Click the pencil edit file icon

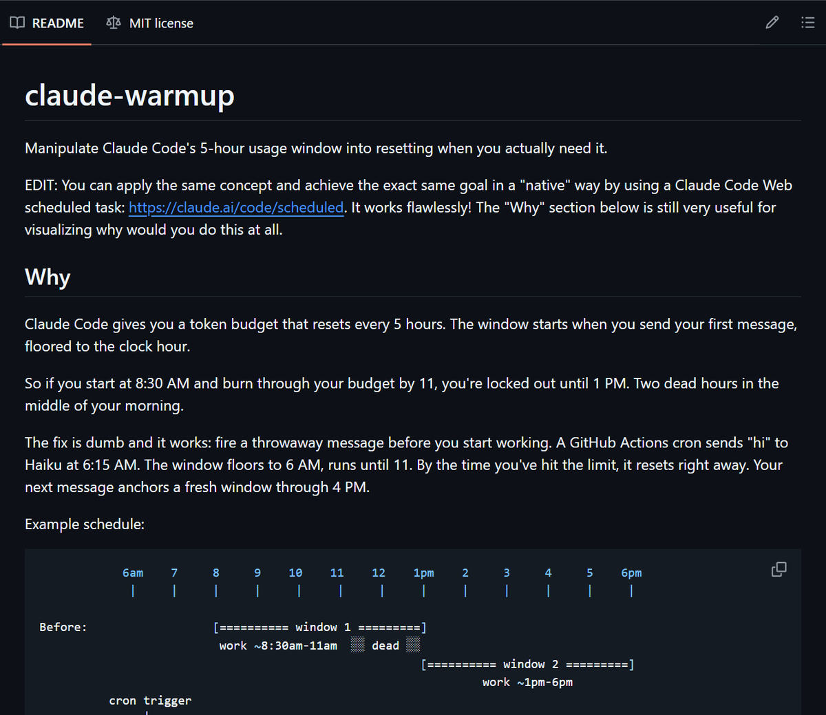(x=772, y=23)
